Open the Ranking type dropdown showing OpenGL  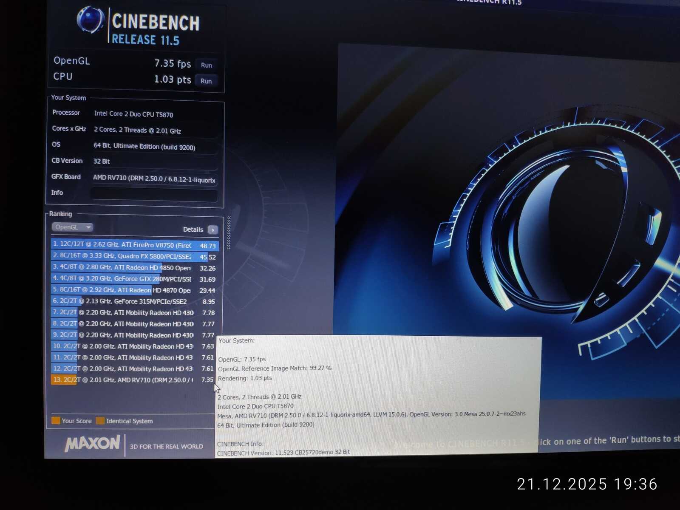coord(72,227)
